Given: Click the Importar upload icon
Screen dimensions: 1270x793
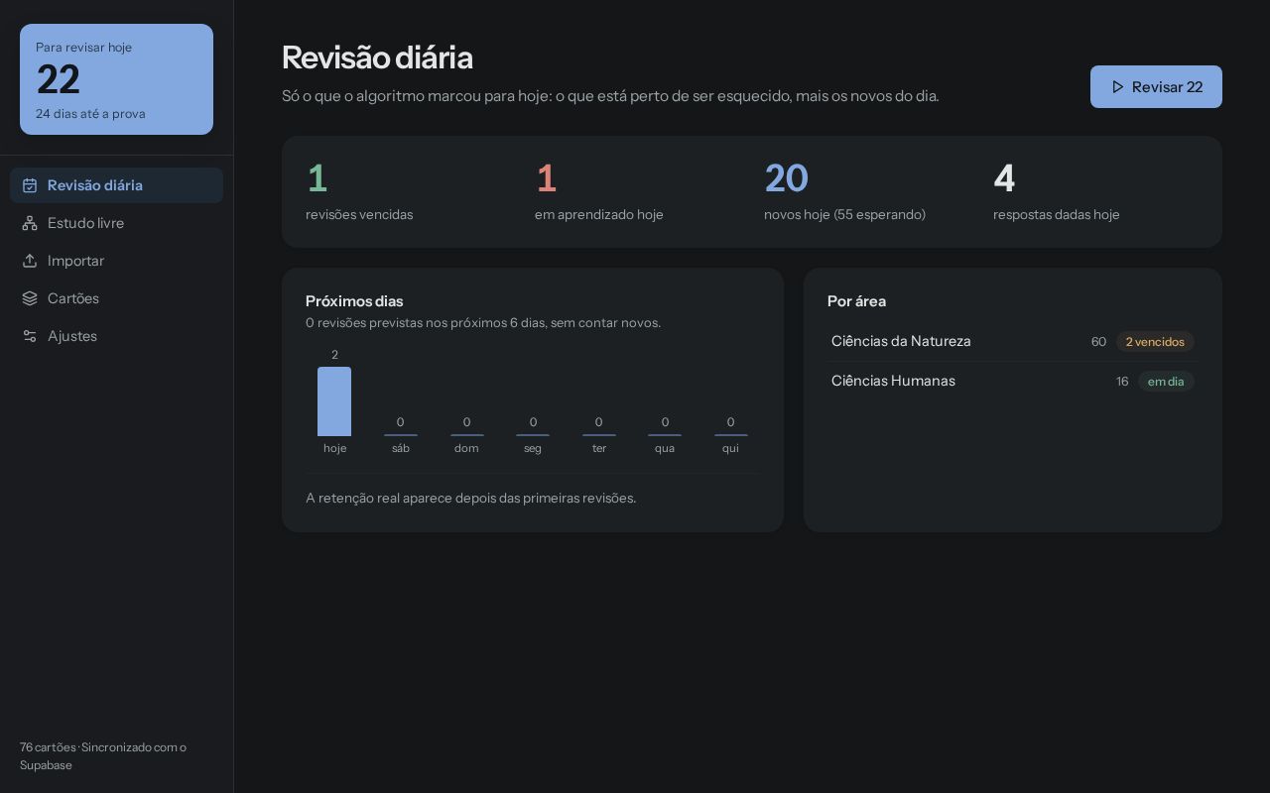Looking at the screenshot, I should pyautogui.click(x=30, y=261).
